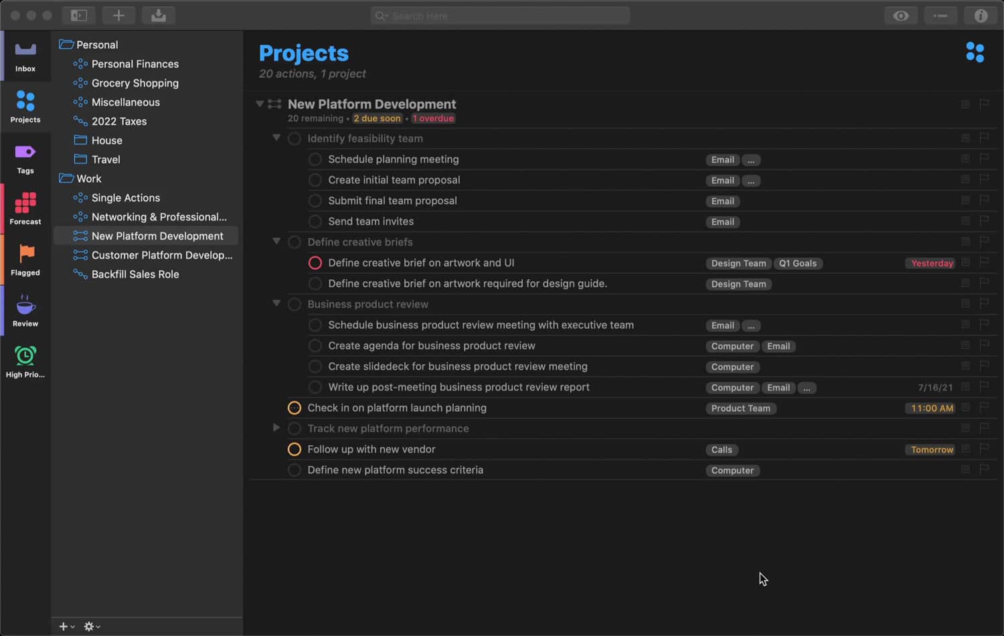
Task: Open the High Priority perspective
Action: (25, 362)
